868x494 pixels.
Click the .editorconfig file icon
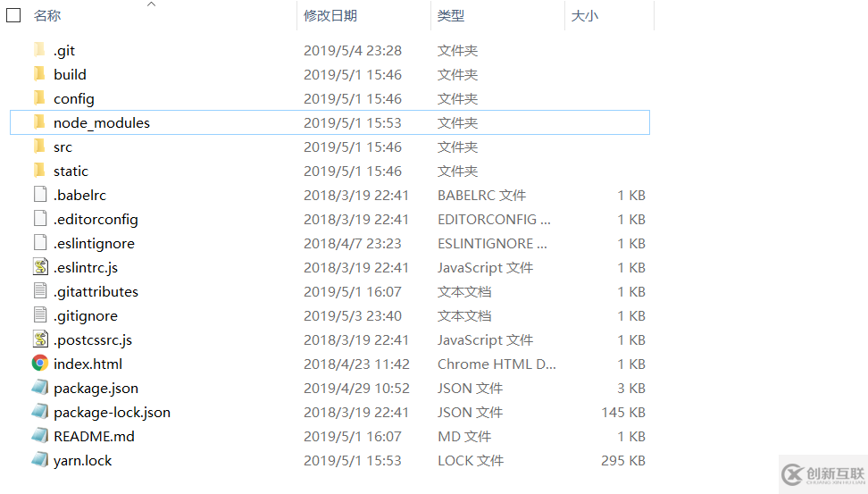tap(40, 219)
